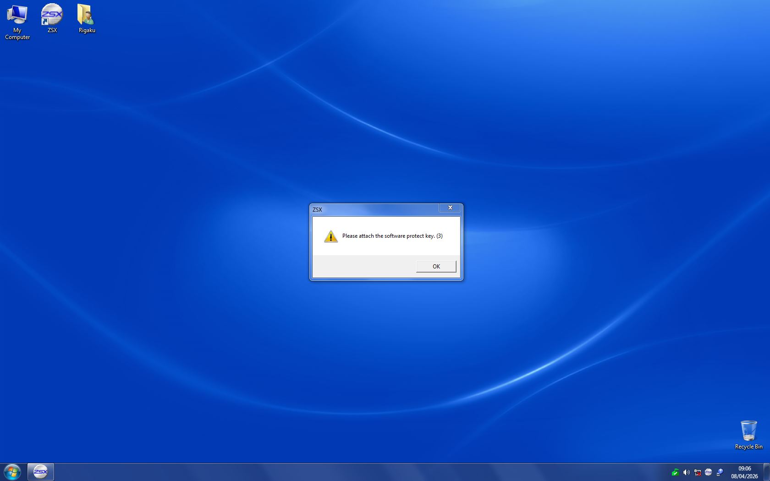Select the ZSX shortcut on the desktop
The height and width of the screenshot is (481, 770).
point(52,18)
